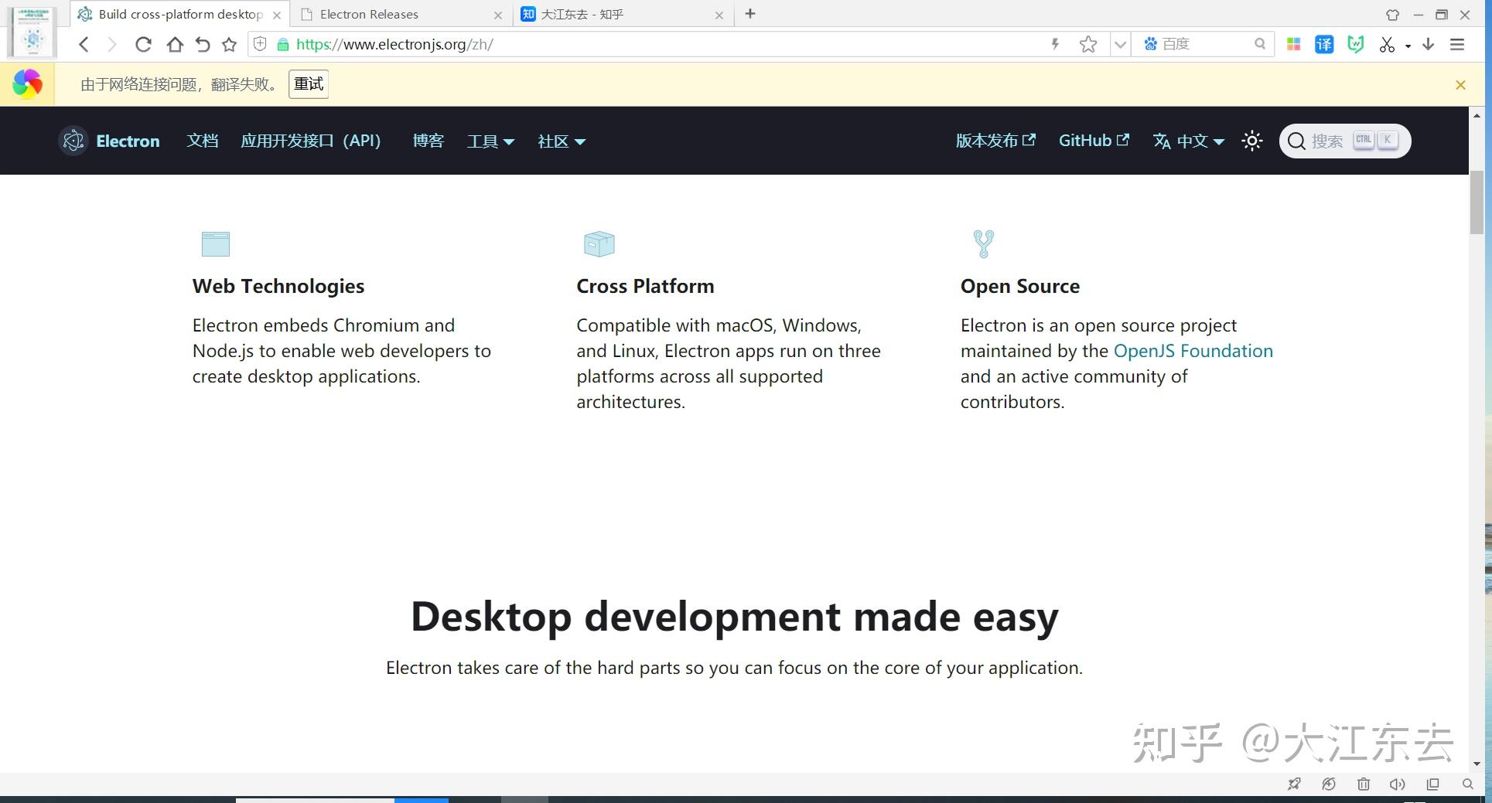Open the 博客 nav item

tap(428, 141)
